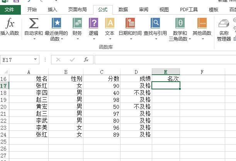Click the 名次 header cell
The image size is (236, 161).
pyautogui.click(x=166, y=79)
